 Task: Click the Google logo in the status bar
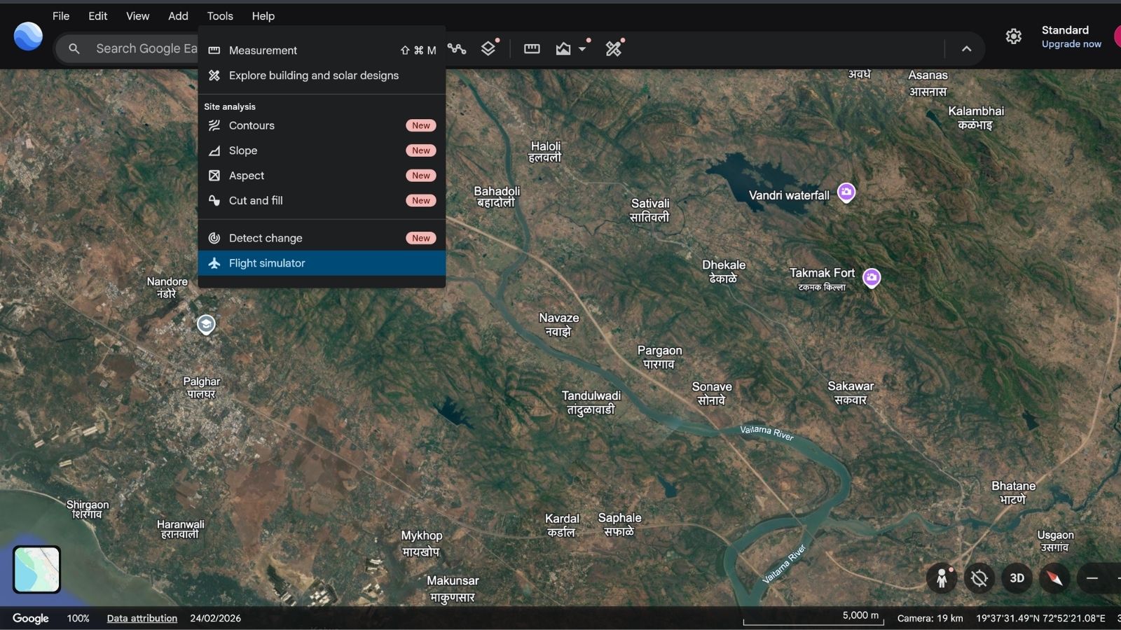coord(31,618)
